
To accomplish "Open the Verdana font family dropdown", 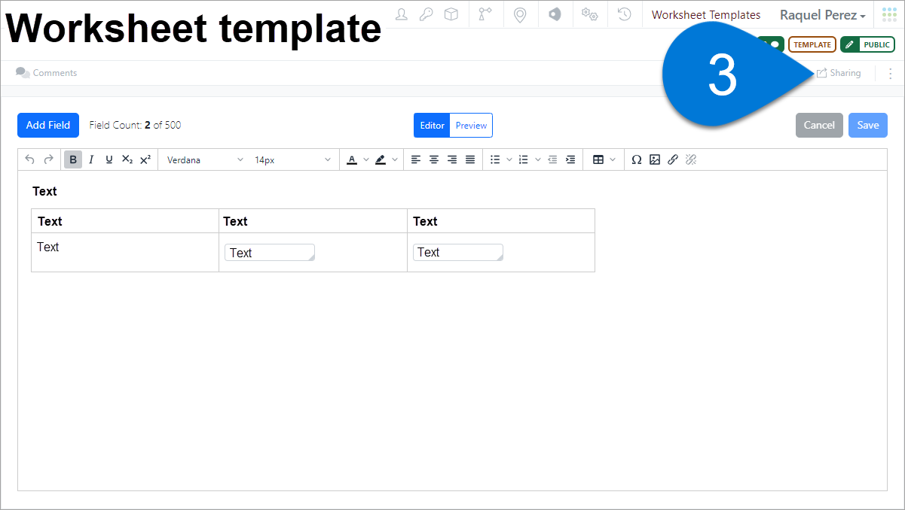I will pyautogui.click(x=203, y=159).
